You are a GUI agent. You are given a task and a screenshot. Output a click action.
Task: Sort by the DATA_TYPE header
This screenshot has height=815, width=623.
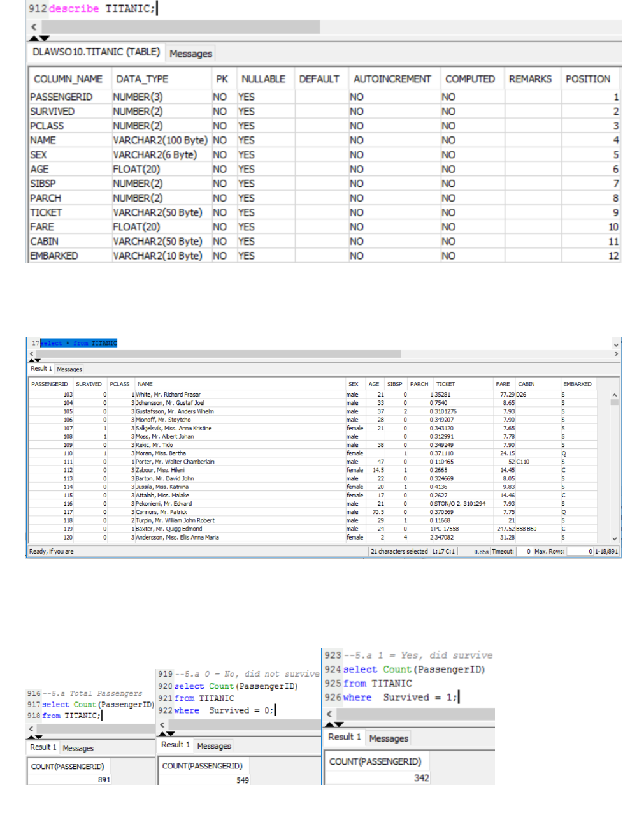click(142, 79)
